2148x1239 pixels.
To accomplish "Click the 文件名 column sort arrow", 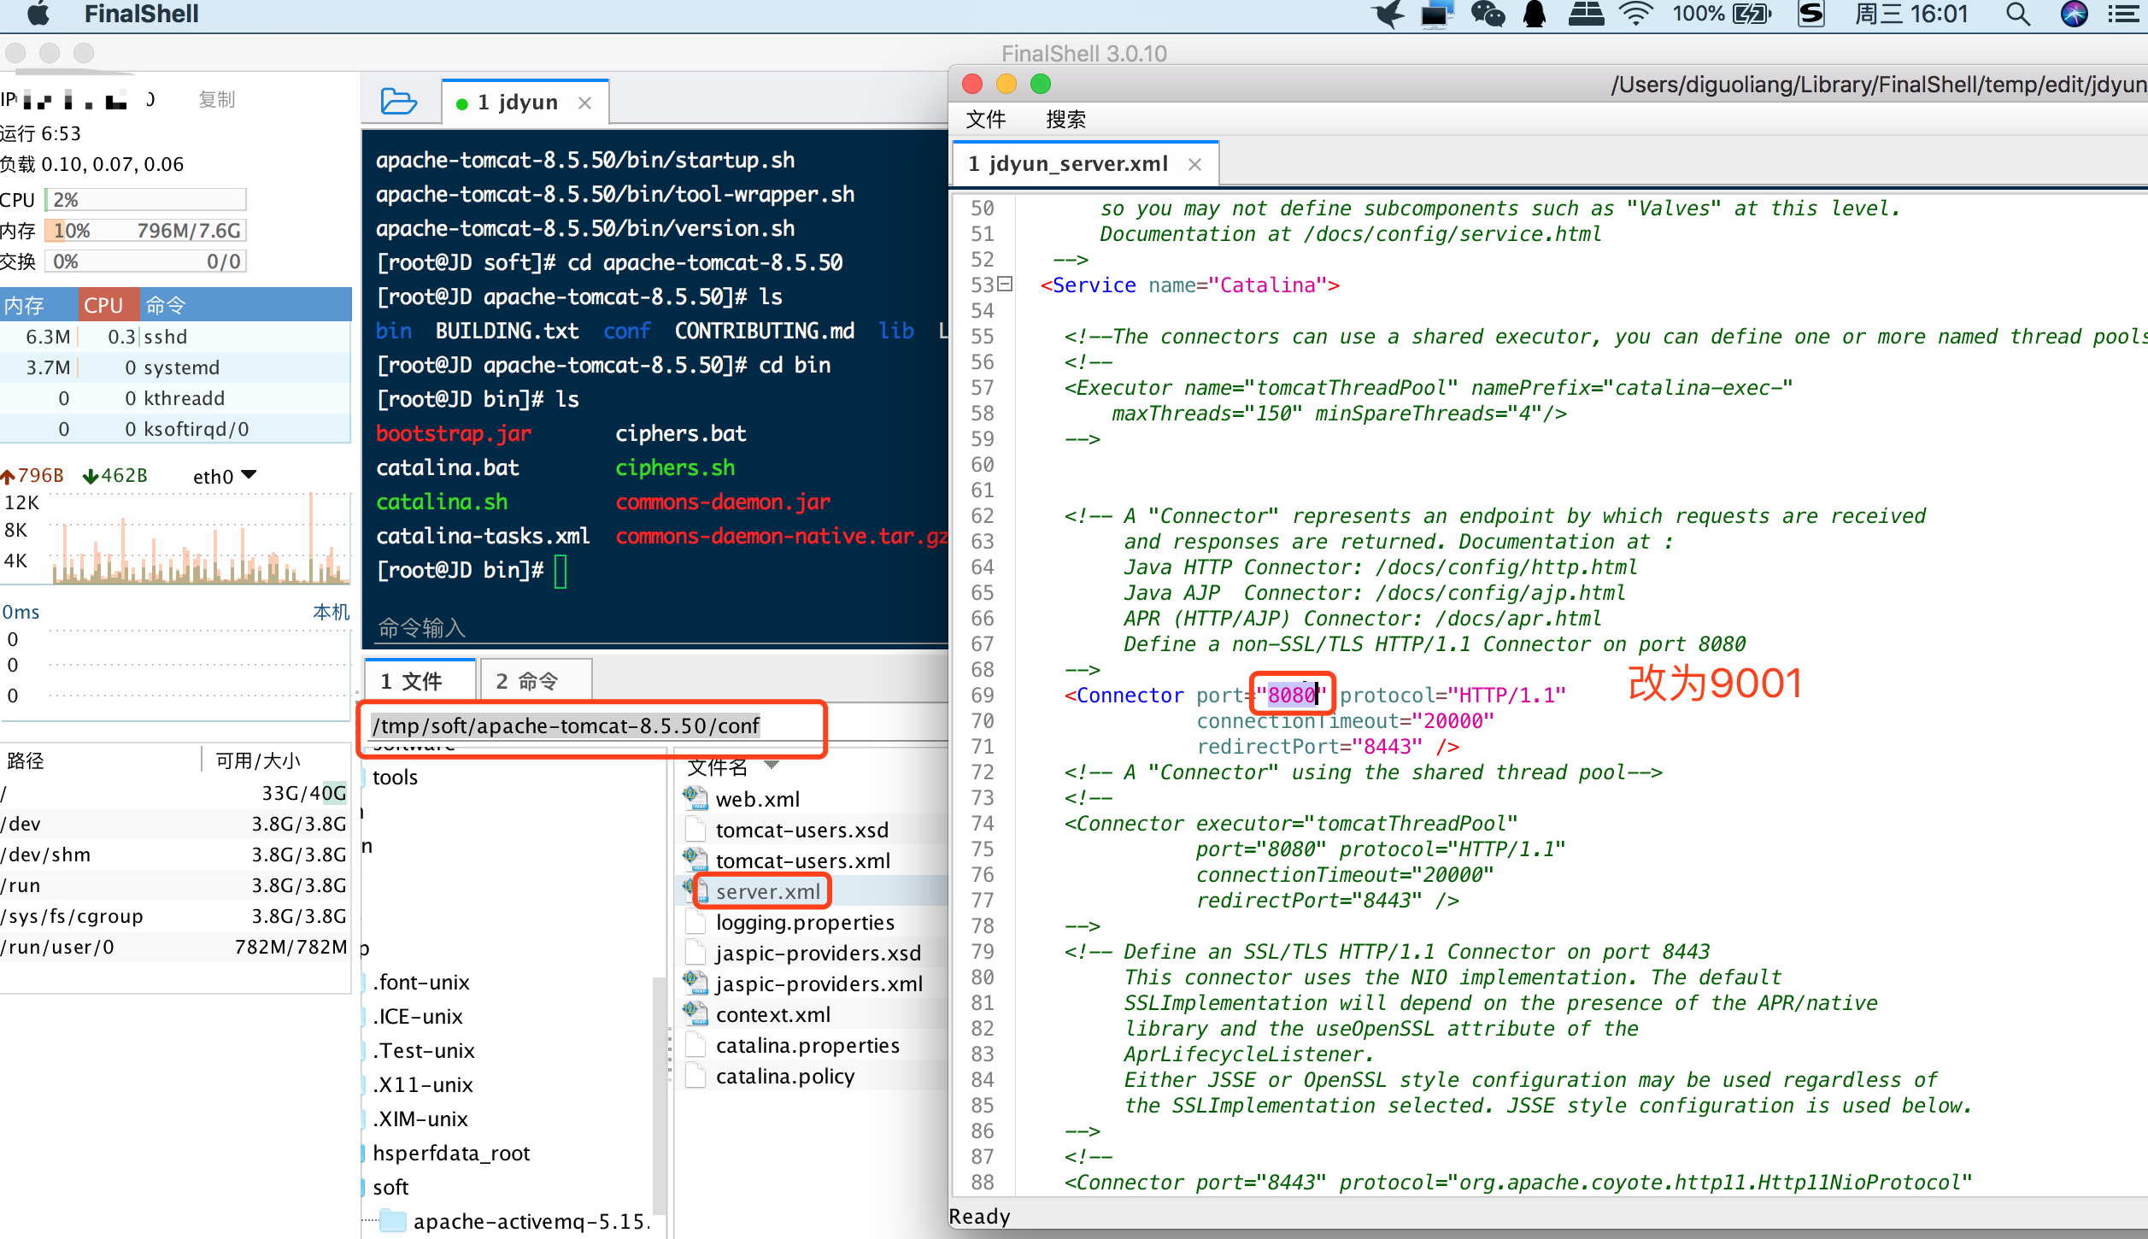I will [x=772, y=764].
